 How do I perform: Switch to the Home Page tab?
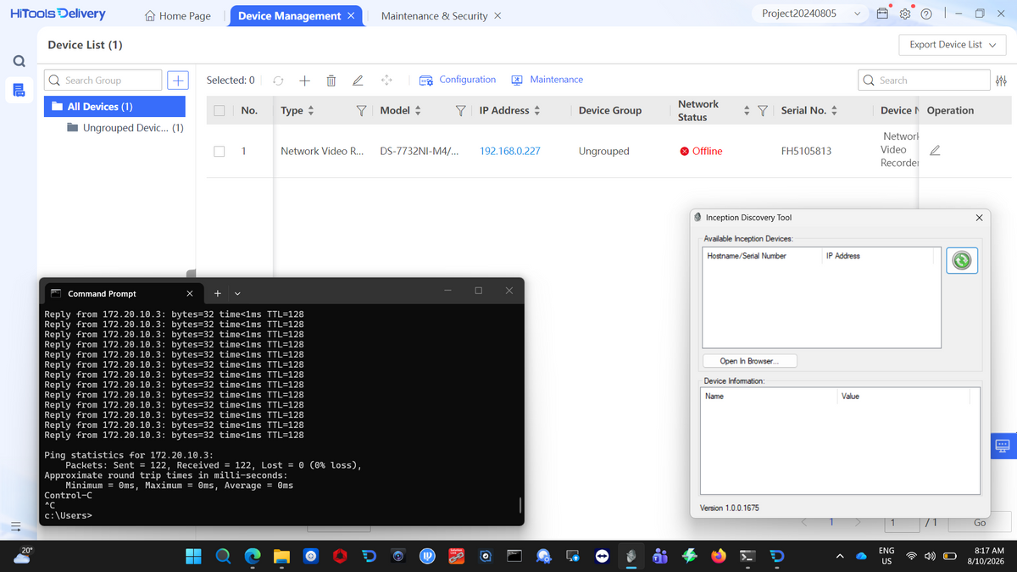coord(177,15)
